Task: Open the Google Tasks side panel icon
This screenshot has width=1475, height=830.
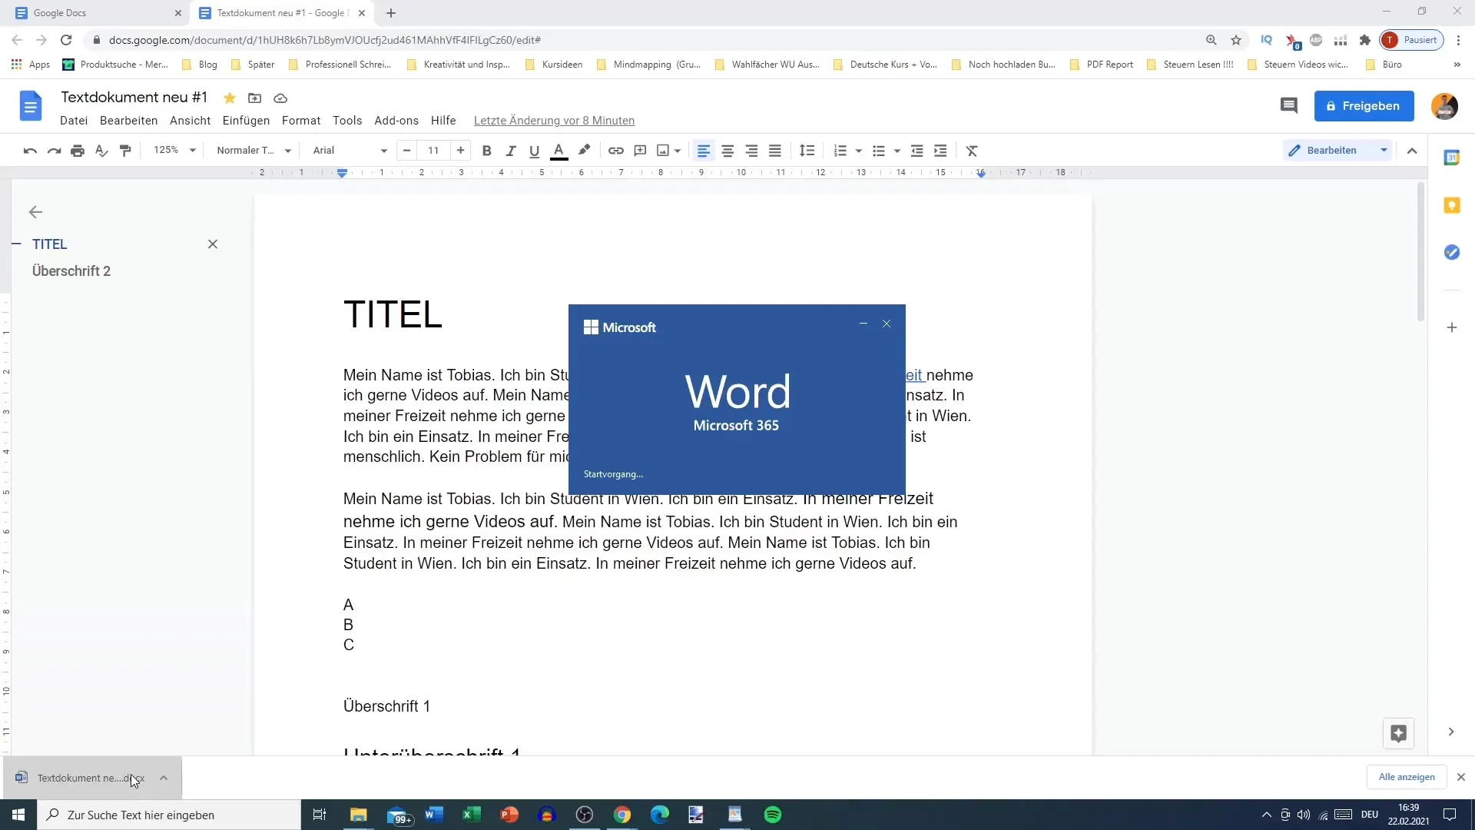Action: (x=1451, y=252)
